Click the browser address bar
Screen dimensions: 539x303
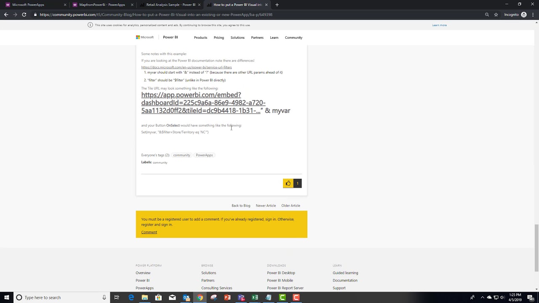point(257,14)
